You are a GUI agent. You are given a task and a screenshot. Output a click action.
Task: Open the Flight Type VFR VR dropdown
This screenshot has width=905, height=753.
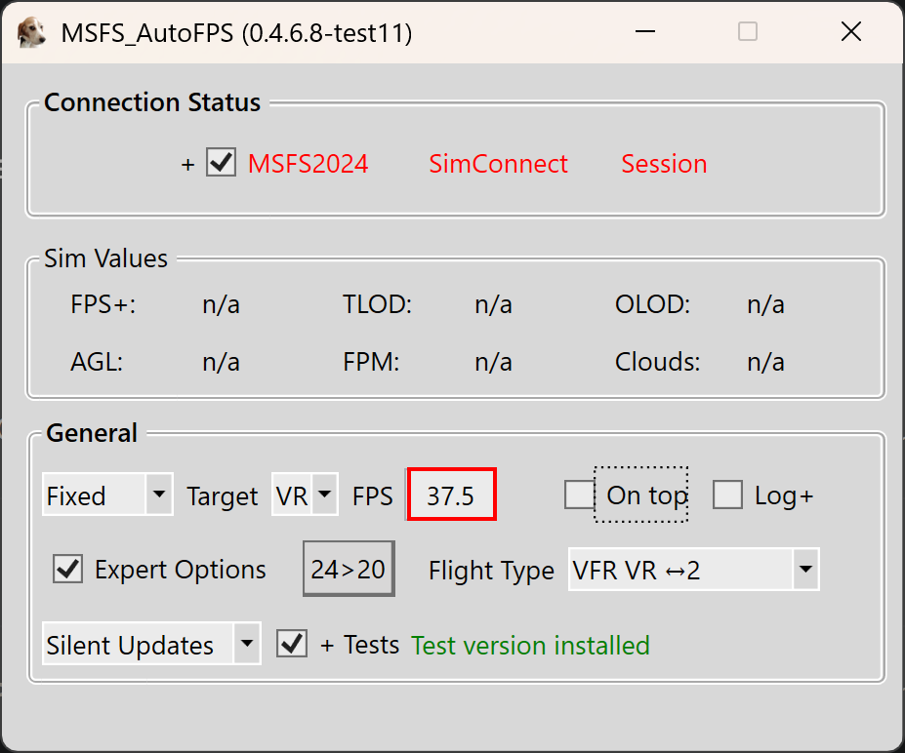tap(694, 570)
